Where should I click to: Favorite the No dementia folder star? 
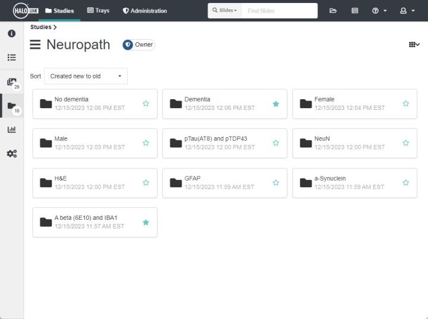click(146, 103)
